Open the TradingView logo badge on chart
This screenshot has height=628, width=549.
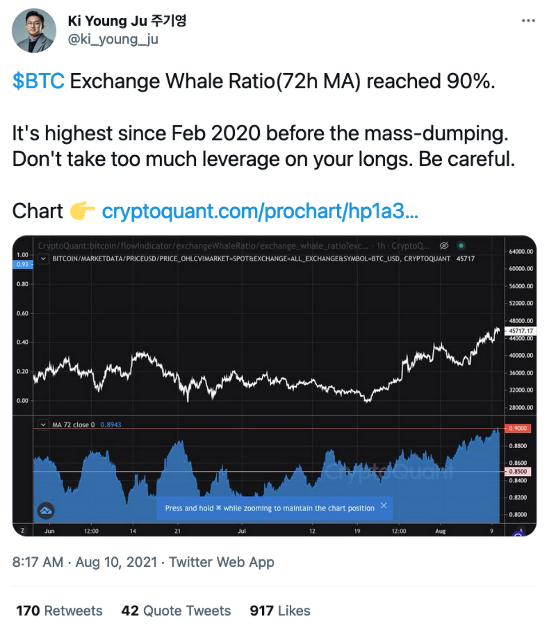[x=46, y=510]
